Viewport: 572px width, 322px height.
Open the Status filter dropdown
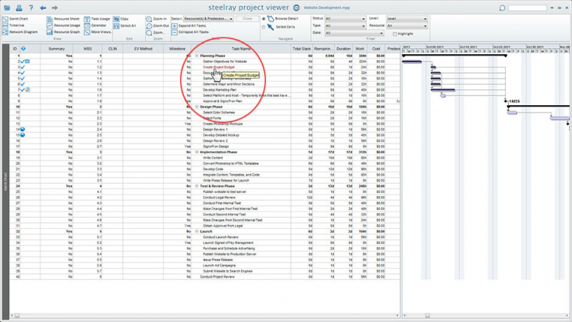click(x=344, y=18)
